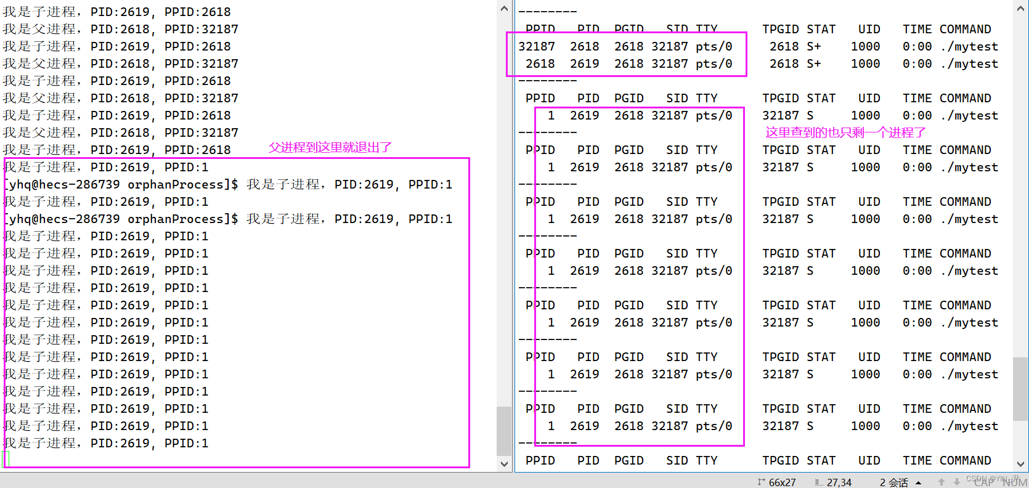Click the left pane scrollbar down arrow
The image size is (1029, 488).
pyautogui.click(x=504, y=464)
